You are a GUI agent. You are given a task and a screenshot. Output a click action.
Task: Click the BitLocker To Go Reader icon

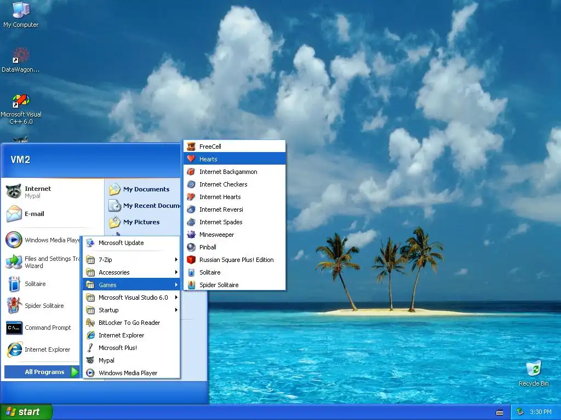pyautogui.click(x=90, y=323)
